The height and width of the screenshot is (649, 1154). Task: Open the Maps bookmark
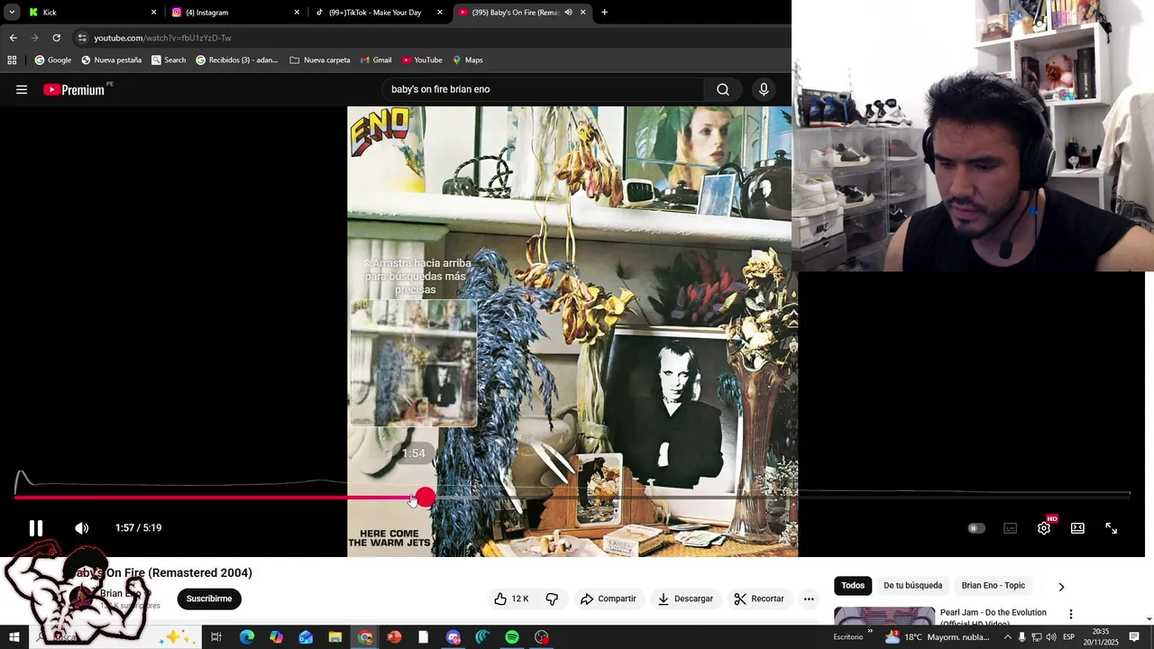[468, 60]
